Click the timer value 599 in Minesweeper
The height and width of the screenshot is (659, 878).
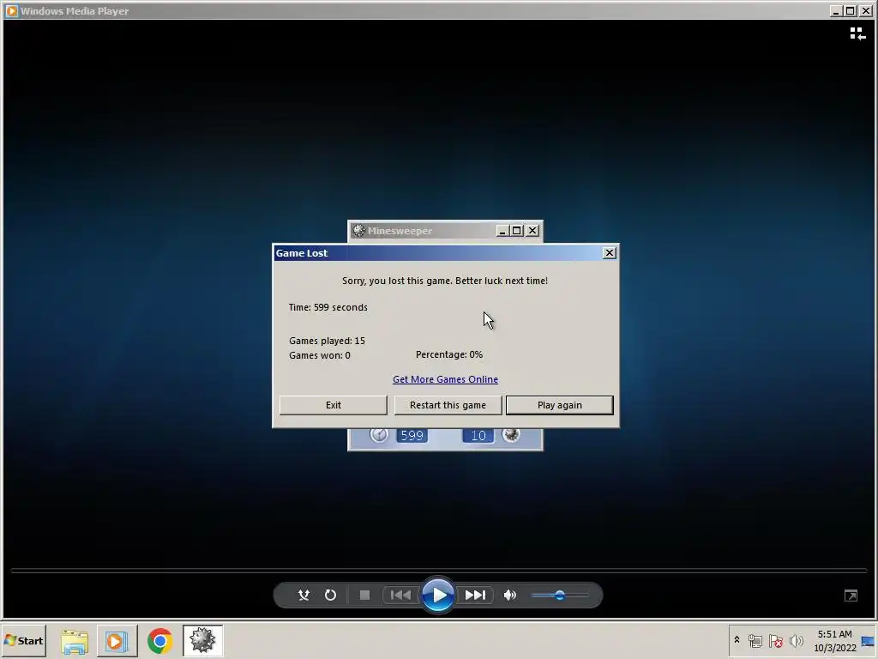coord(412,435)
